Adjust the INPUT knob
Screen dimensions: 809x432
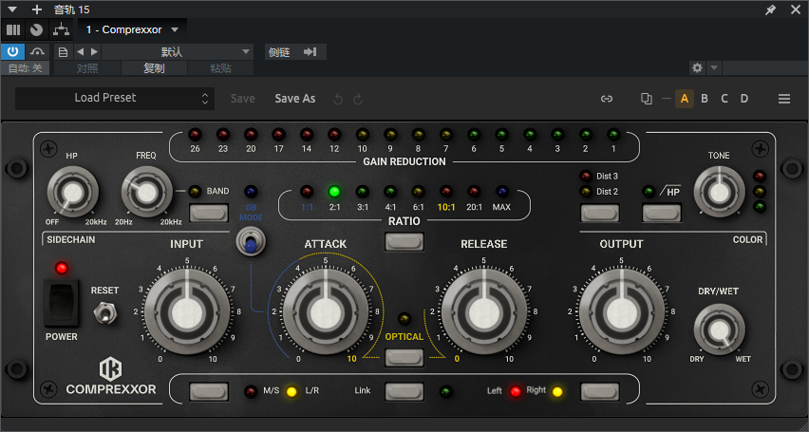187,311
